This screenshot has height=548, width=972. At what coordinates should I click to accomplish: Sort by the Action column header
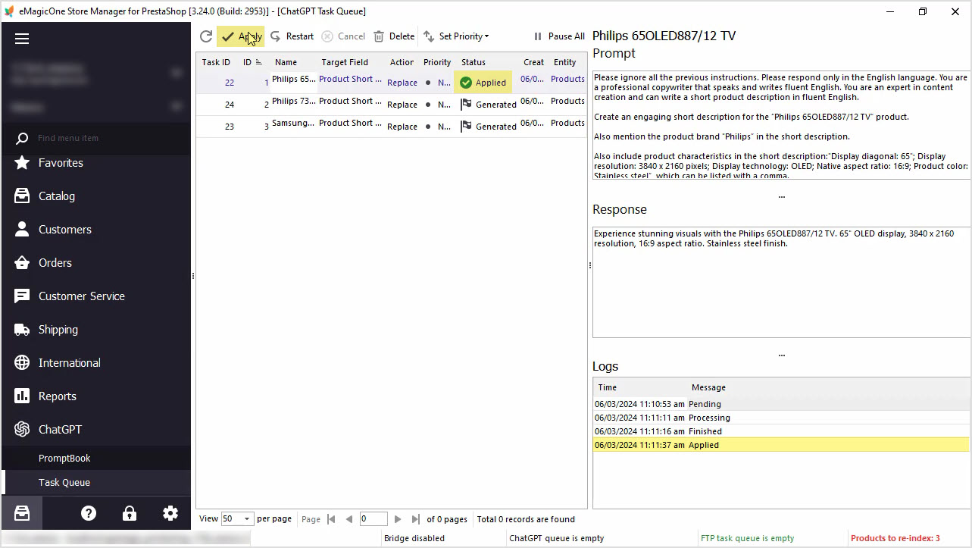pos(402,62)
